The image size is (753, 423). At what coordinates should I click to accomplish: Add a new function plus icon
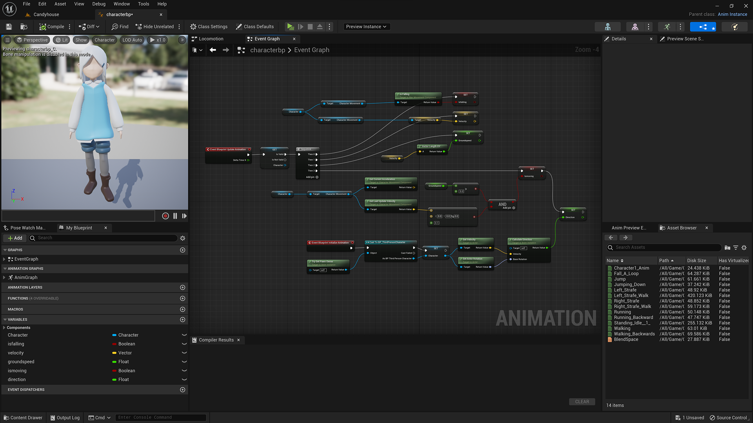click(x=182, y=298)
